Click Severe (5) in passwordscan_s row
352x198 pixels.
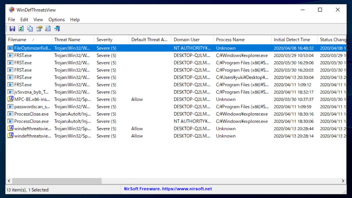(x=106, y=107)
